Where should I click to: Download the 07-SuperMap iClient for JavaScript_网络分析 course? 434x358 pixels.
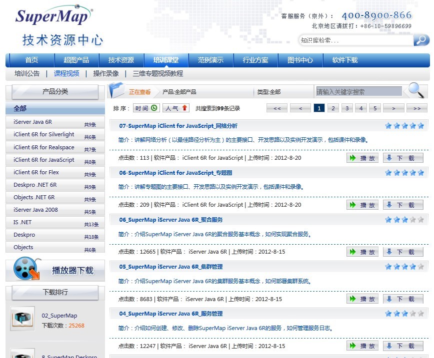pyautogui.click(x=403, y=158)
